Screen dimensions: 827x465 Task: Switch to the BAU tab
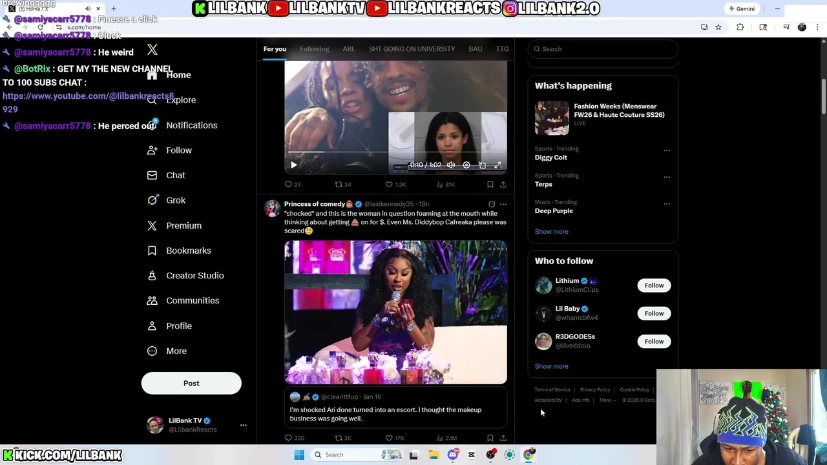[x=476, y=49]
